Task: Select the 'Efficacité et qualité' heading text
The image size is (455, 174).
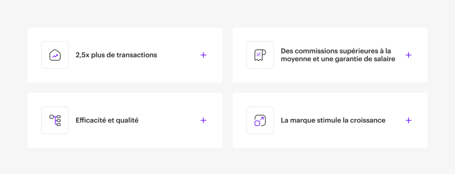Action: coord(107,120)
